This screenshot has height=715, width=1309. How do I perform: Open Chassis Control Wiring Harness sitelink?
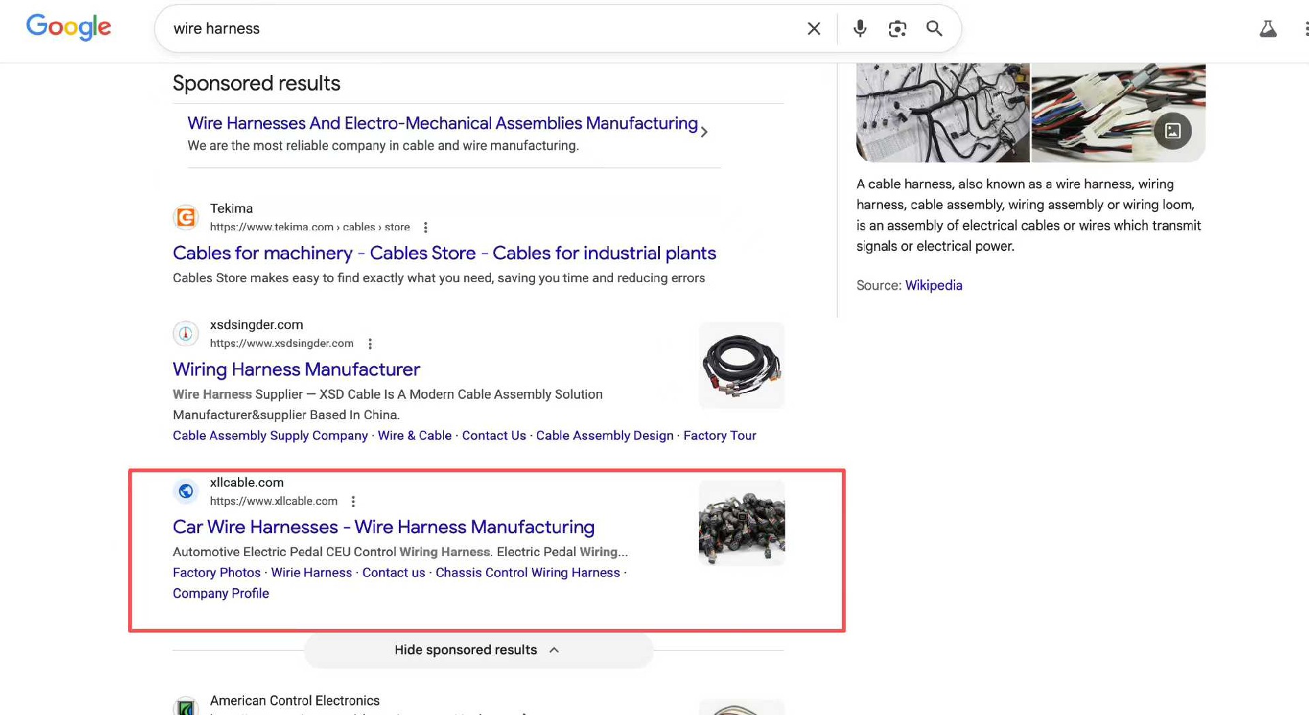tap(528, 573)
